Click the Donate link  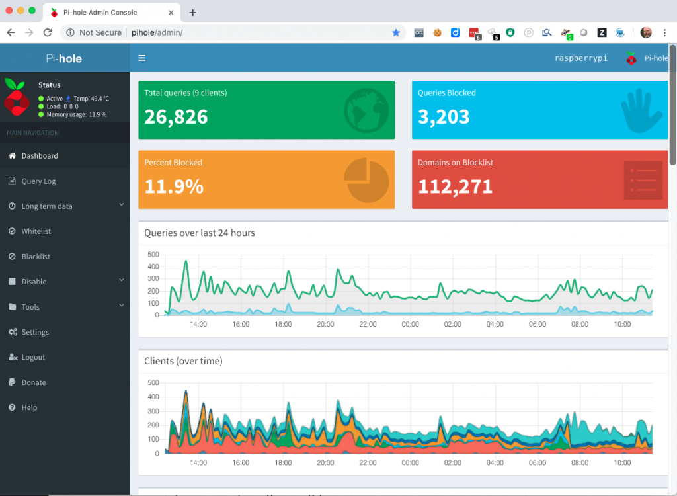[x=34, y=382]
